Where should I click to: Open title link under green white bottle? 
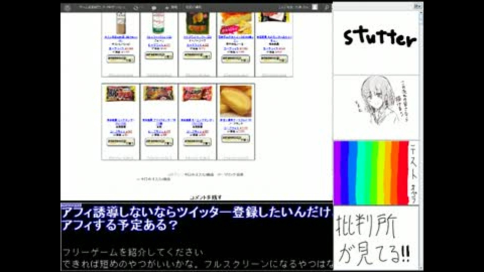[159, 37]
